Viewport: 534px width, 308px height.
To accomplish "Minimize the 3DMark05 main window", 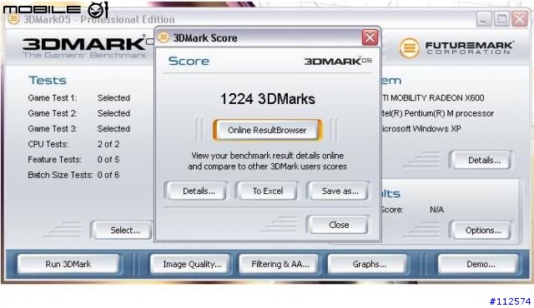I will 483,19.
